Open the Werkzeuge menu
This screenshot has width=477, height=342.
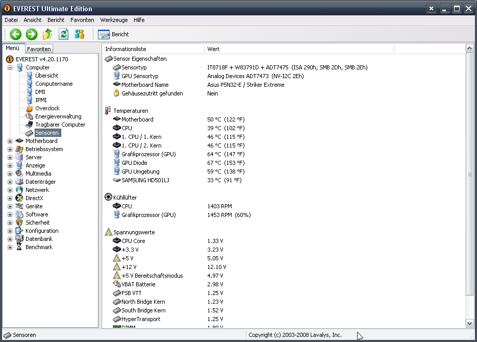click(114, 20)
